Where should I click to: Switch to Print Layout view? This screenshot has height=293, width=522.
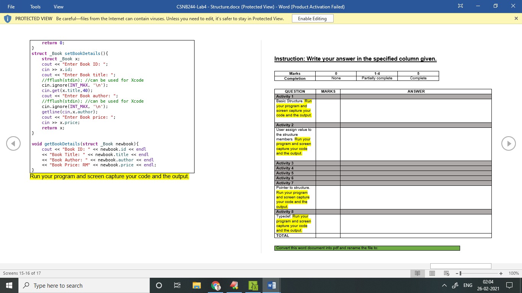pos(432,273)
